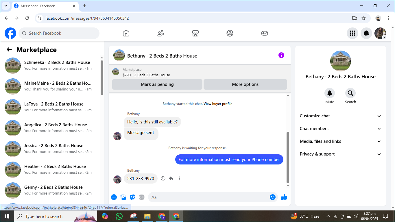
Task: Open the Friends icon in top navigation
Action: (x=161, y=33)
